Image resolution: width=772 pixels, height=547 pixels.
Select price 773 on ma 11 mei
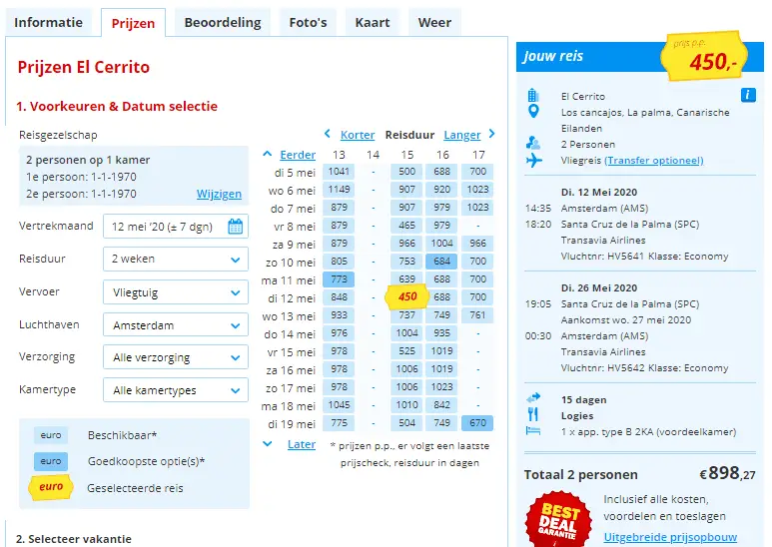tap(339, 278)
